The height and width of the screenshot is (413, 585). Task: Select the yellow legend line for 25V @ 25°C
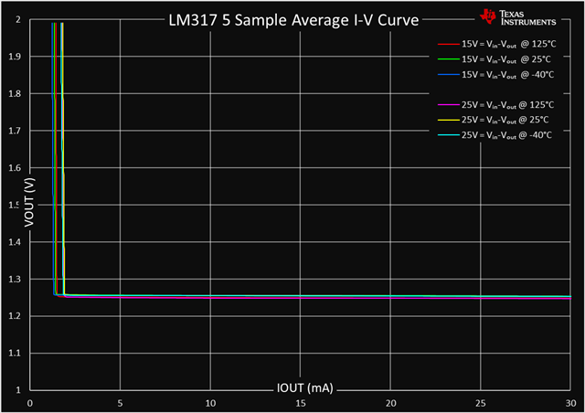[x=449, y=120]
